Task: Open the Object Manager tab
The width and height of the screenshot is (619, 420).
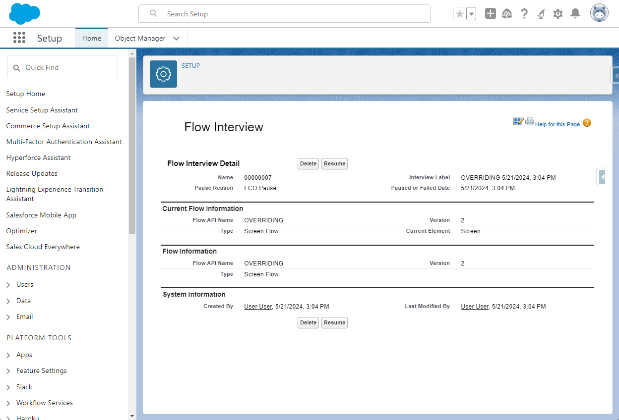Action: (x=140, y=38)
